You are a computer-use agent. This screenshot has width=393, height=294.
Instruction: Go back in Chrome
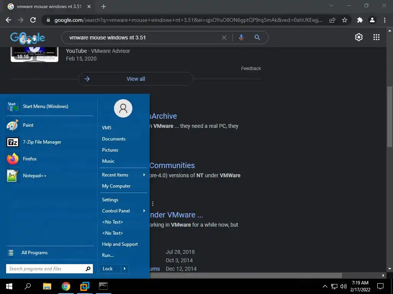[8, 20]
